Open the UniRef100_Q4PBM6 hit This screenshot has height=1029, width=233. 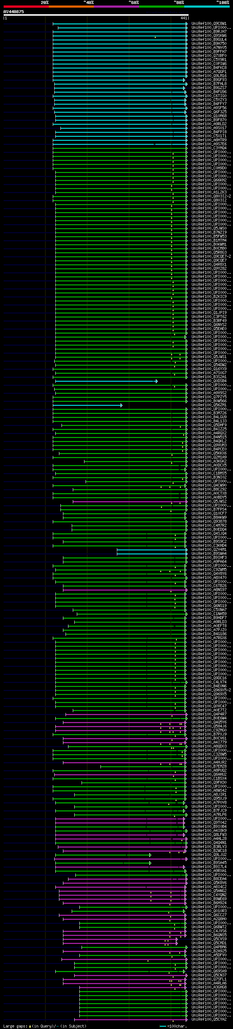pos(209,947)
